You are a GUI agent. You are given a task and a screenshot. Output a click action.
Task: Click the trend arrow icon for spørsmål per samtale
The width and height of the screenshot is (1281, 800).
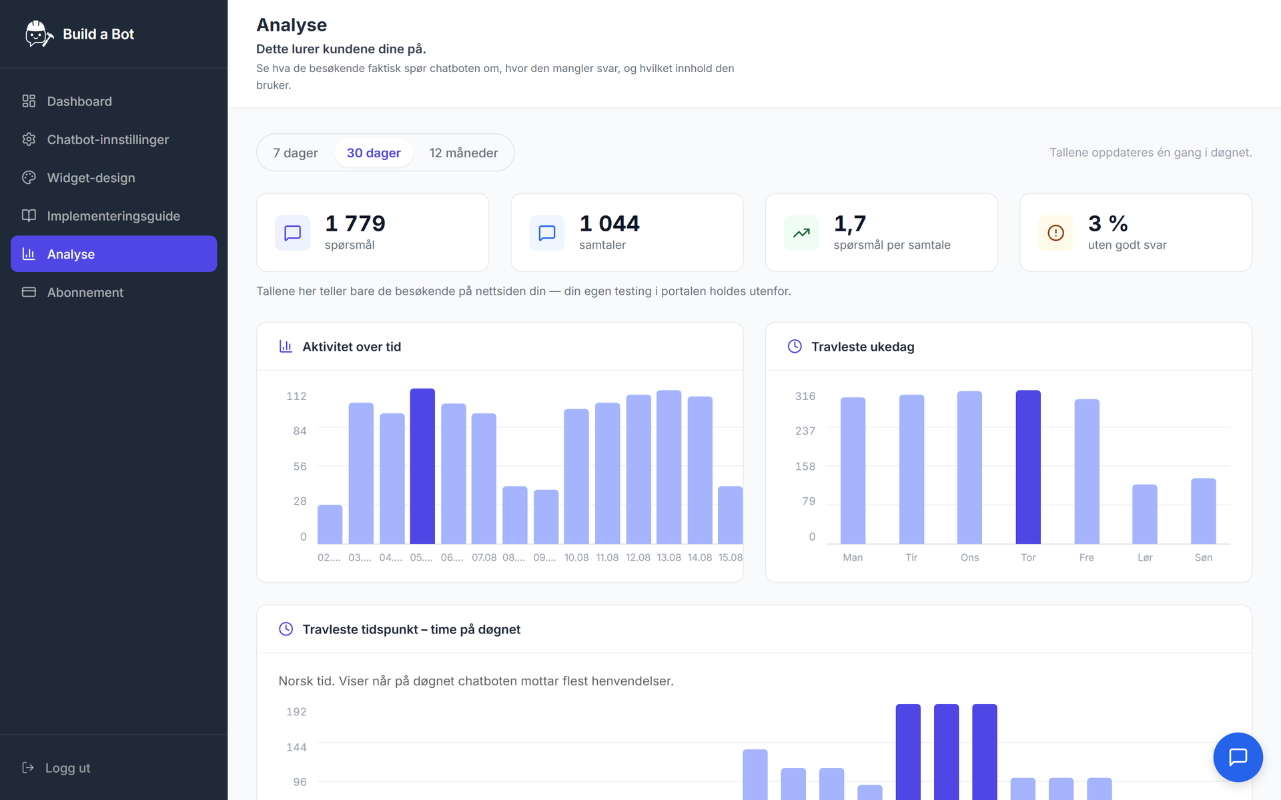pos(801,233)
